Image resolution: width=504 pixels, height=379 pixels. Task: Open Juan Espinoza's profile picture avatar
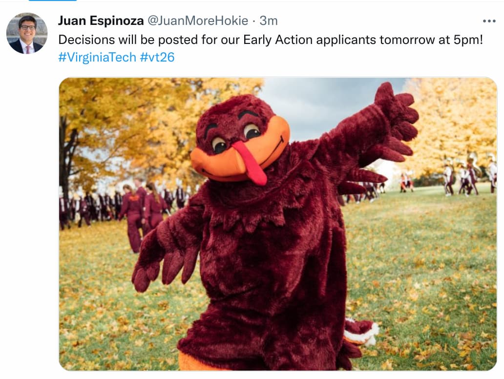tap(27, 33)
